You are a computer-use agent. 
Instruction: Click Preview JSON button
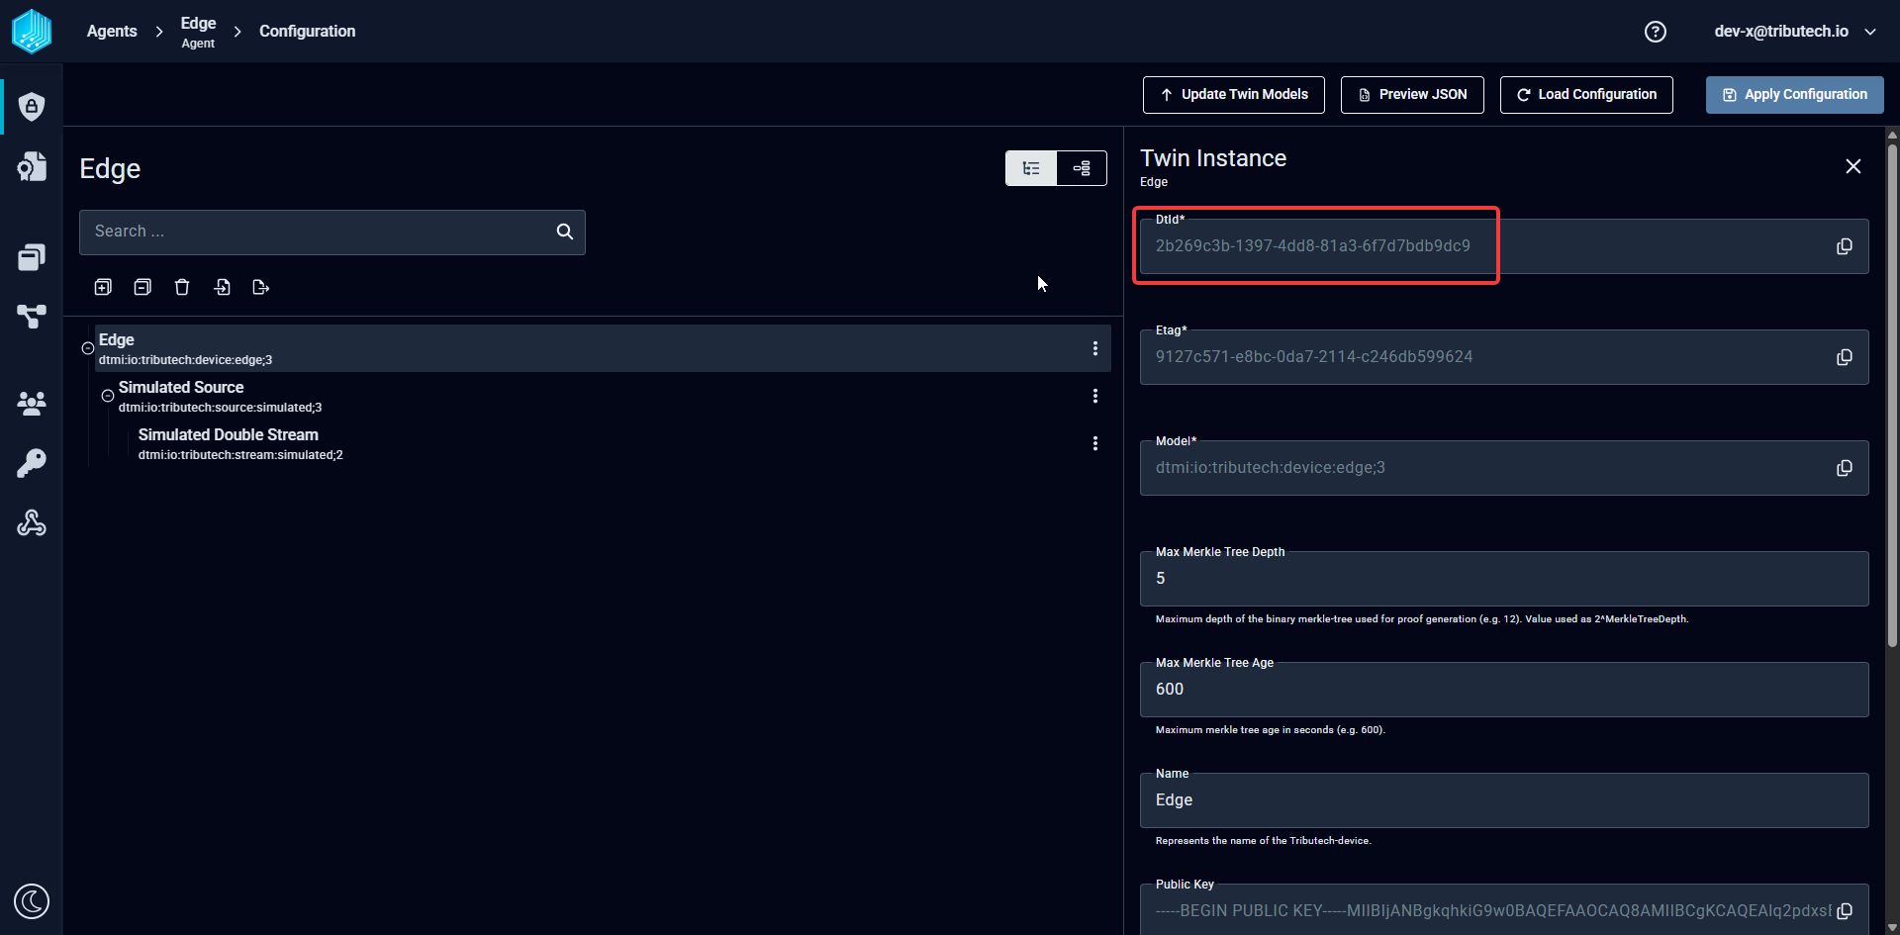coord(1412,95)
